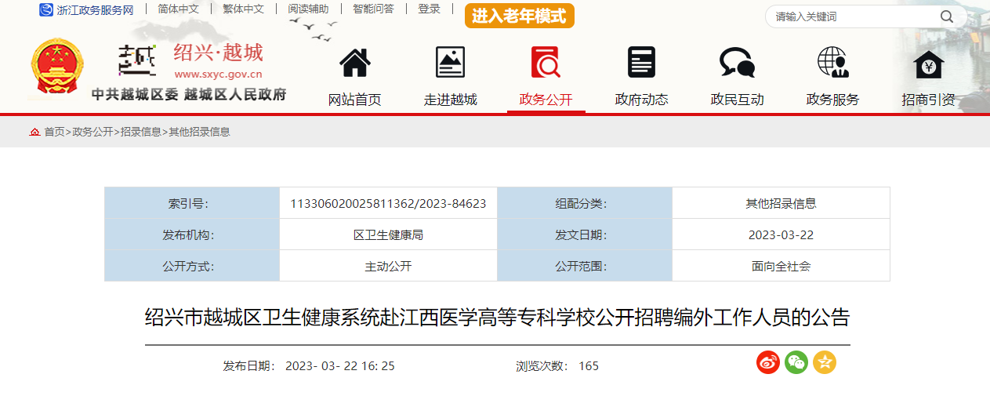Click the 浏览次数 165 text
990x396 pixels.
(x=557, y=366)
